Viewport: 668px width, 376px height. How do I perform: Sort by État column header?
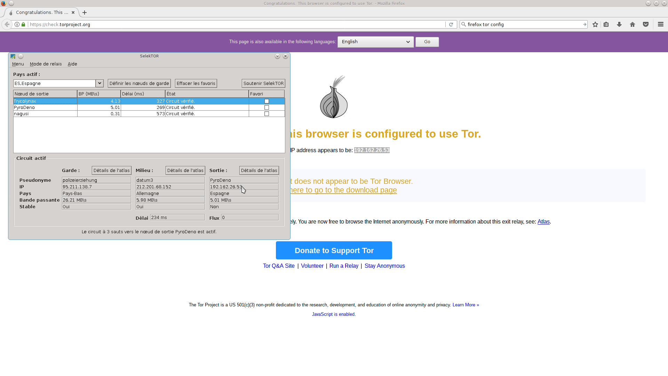coord(207,94)
